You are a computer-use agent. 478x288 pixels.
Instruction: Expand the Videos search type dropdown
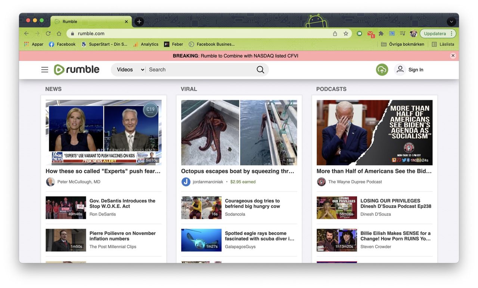coord(130,70)
